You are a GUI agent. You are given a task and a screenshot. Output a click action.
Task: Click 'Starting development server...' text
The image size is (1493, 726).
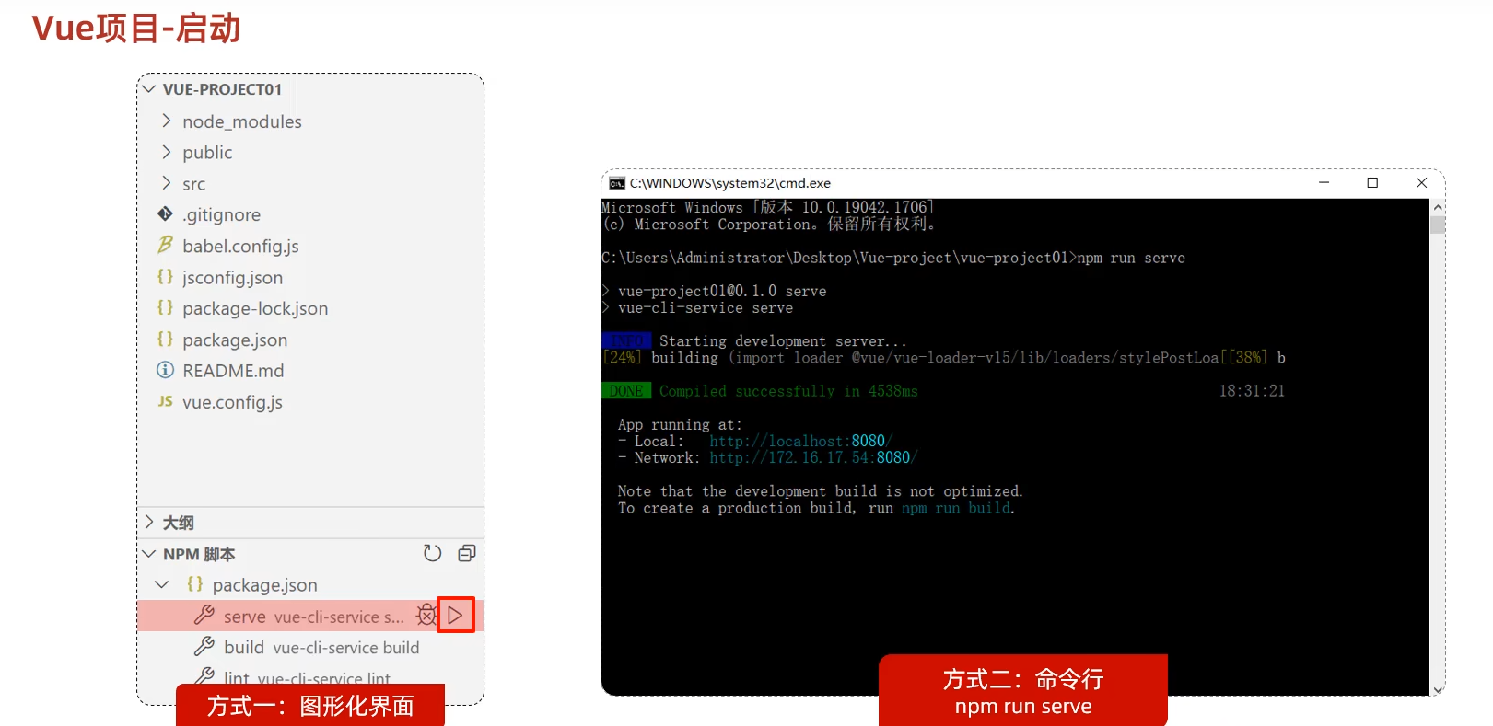point(783,341)
